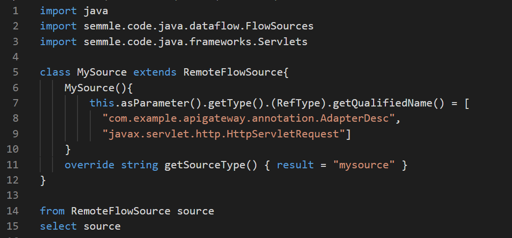Click line number 14 in gutter
This screenshot has height=238, width=512.
point(12,211)
